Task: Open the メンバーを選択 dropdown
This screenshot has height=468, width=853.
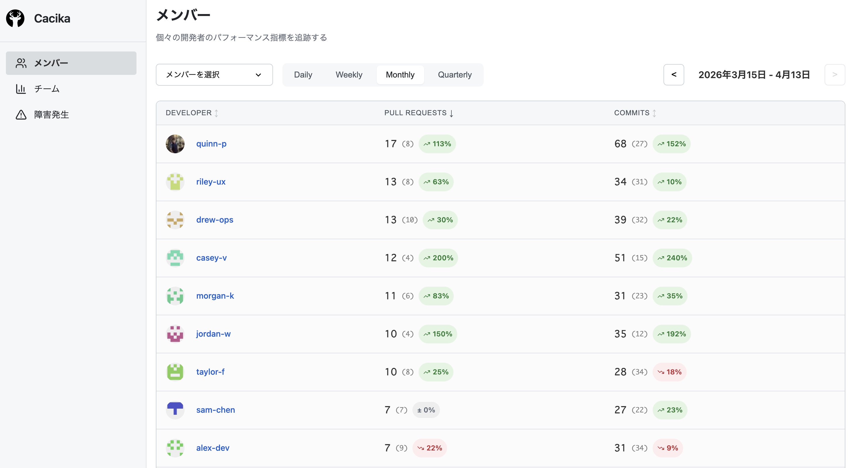Action: [214, 75]
